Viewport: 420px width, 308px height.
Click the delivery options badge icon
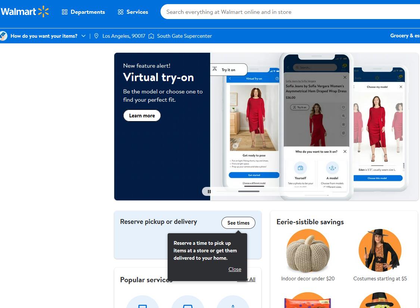(x=3, y=36)
